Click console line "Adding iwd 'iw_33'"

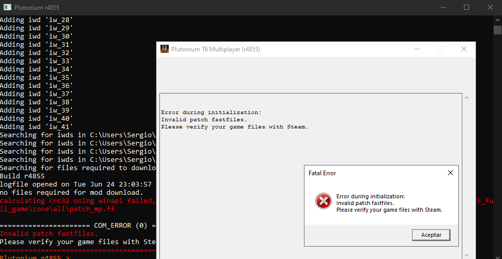37,61
